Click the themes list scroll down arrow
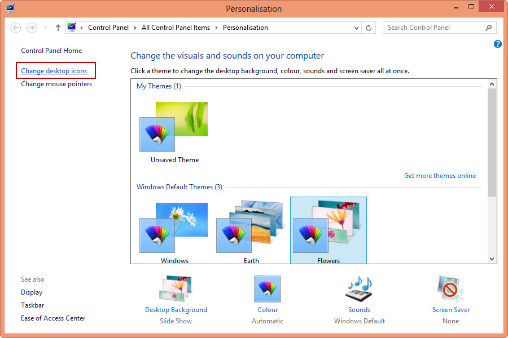The image size is (508, 338). pos(492,259)
